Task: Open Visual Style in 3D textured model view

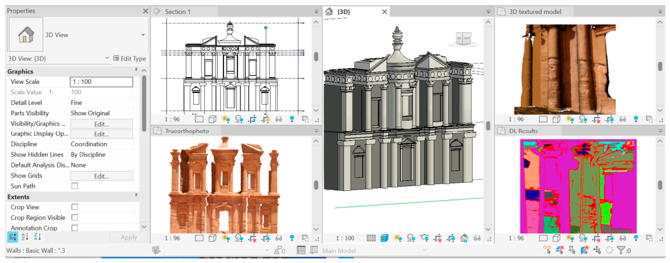Action: [556, 119]
